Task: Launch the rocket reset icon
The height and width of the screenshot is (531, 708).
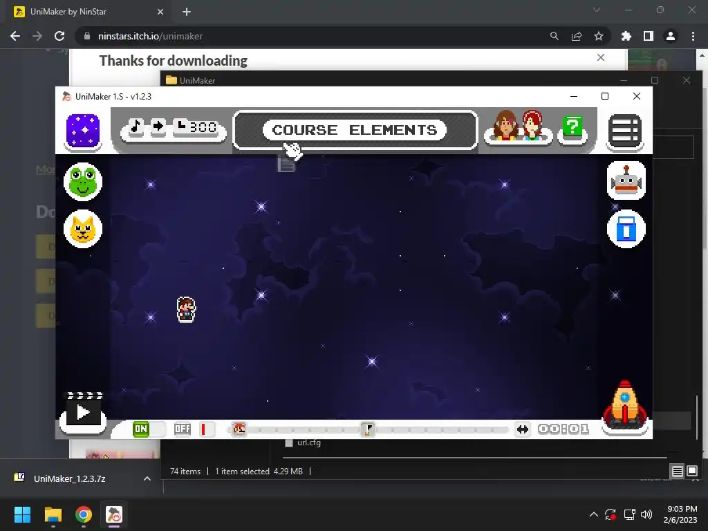Action: (x=625, y=405)
